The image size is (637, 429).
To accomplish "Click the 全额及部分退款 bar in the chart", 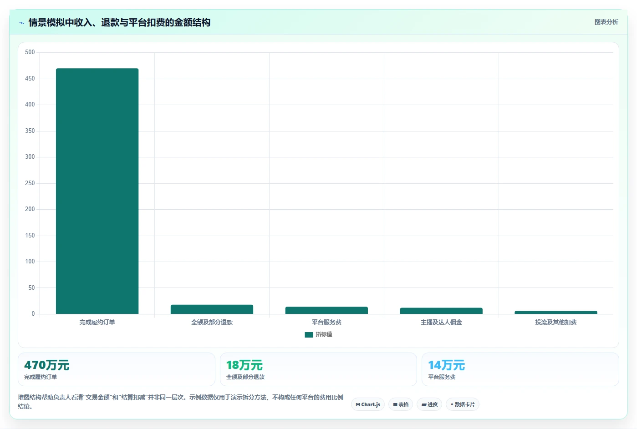I will [x=212, y=309].
